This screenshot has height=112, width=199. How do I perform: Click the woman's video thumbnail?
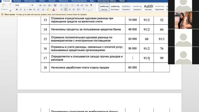(x=183, y=20)
